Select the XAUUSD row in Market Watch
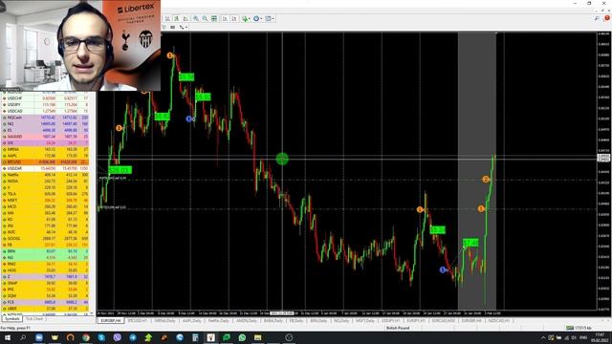This screenshot has height=344, width=612. click(45, 137)
